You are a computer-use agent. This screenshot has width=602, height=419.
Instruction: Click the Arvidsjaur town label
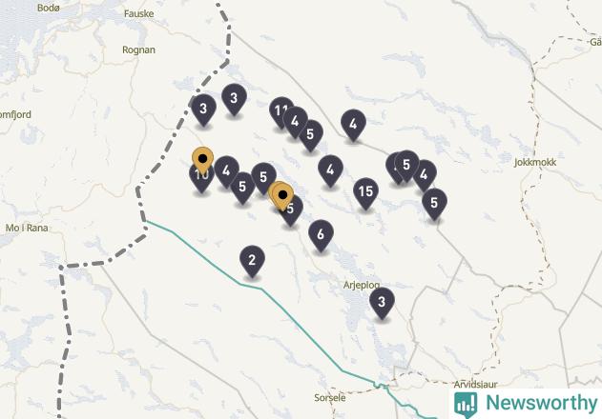point(476,384)
